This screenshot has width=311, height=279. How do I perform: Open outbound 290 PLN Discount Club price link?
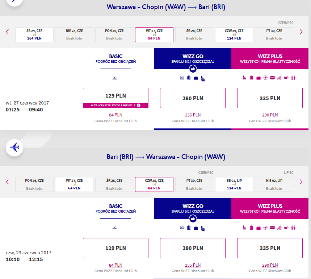pyautogui.click(x=270, y=115)
